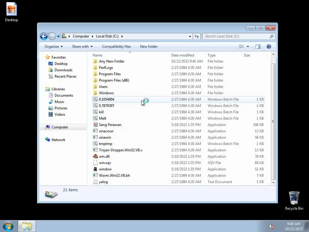Select the Melt batch file icon
This screenshot has width=309, height=232.
tap(95, 118)
